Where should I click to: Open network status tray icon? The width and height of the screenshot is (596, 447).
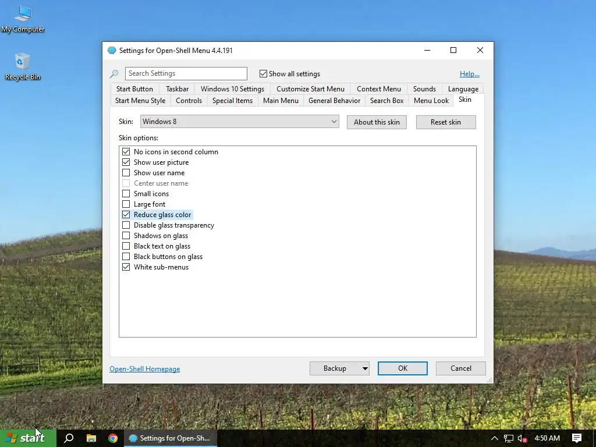click(x=508, y=438)
